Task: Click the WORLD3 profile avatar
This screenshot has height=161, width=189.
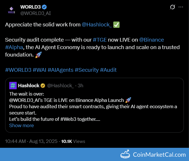Action: point(11,10)
